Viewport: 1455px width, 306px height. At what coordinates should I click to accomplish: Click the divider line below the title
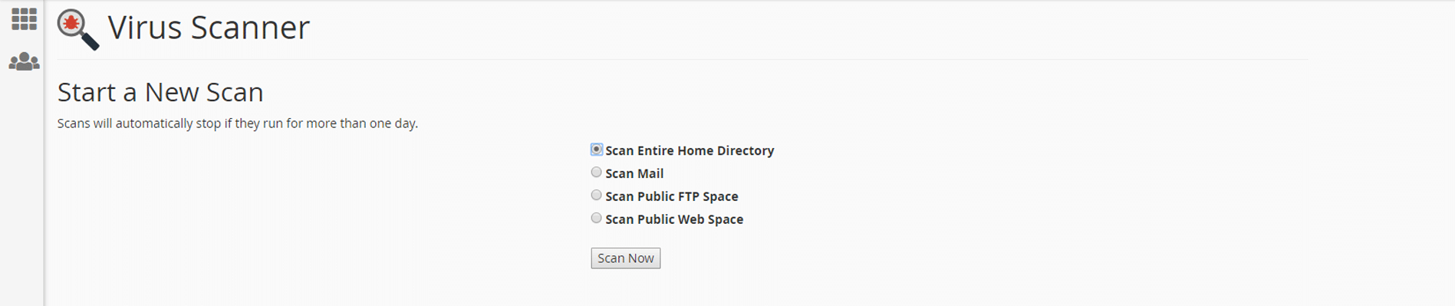pyautogui.click(x=683, y=60)
